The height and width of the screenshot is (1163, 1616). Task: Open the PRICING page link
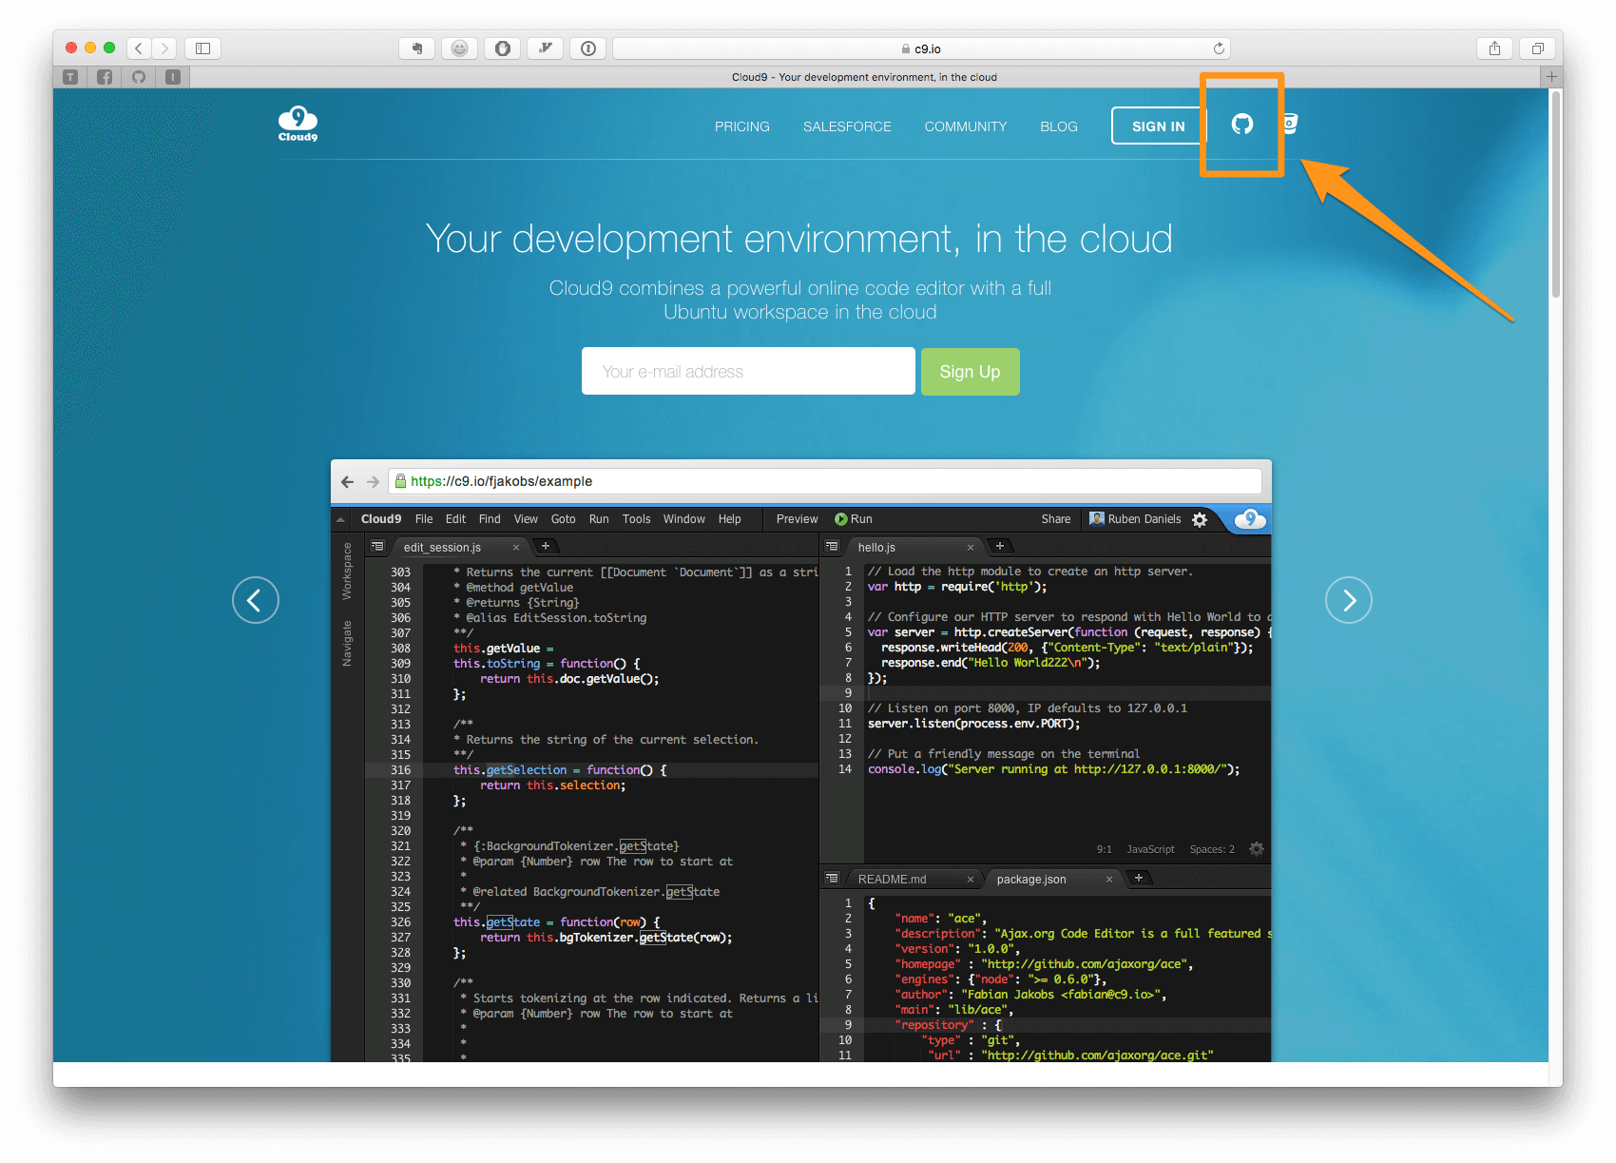742,126
